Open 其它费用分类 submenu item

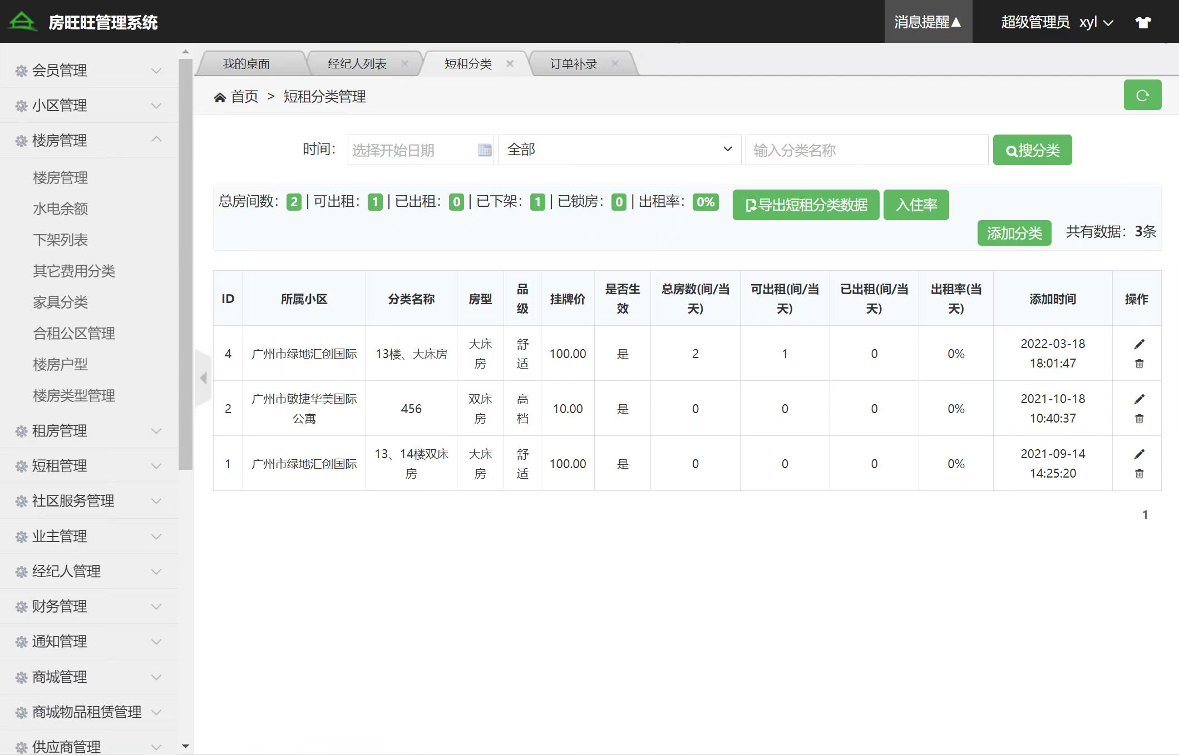[74, 271]
